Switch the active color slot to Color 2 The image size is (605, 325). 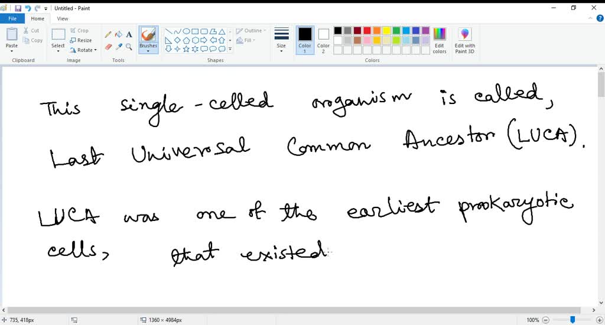[323, 39]
